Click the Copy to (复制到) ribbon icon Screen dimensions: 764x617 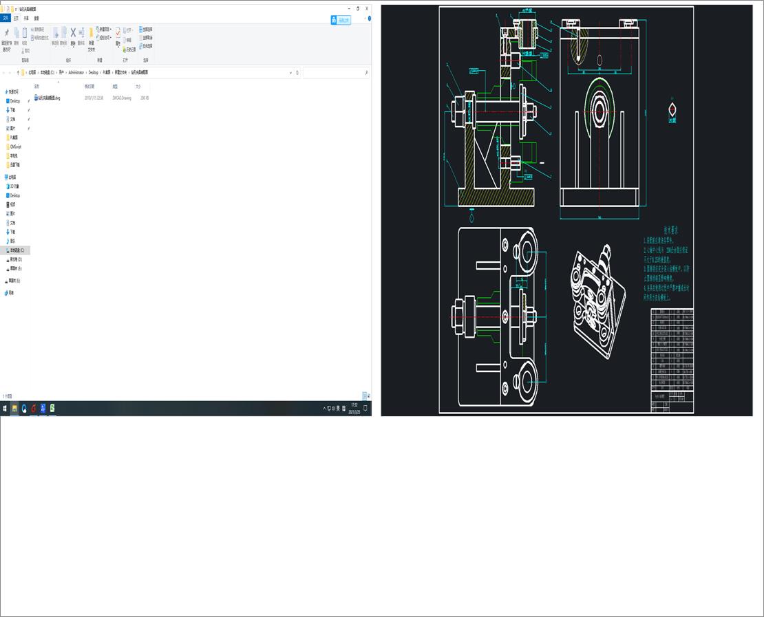pos(64,33)
